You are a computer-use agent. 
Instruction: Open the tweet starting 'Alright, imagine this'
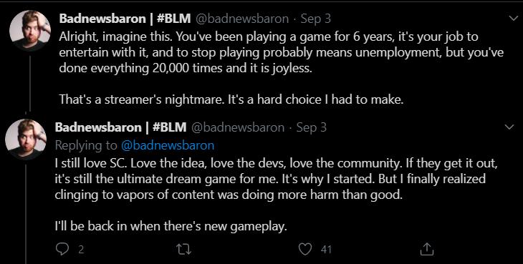pyautogui.click(x=282, y=67)
